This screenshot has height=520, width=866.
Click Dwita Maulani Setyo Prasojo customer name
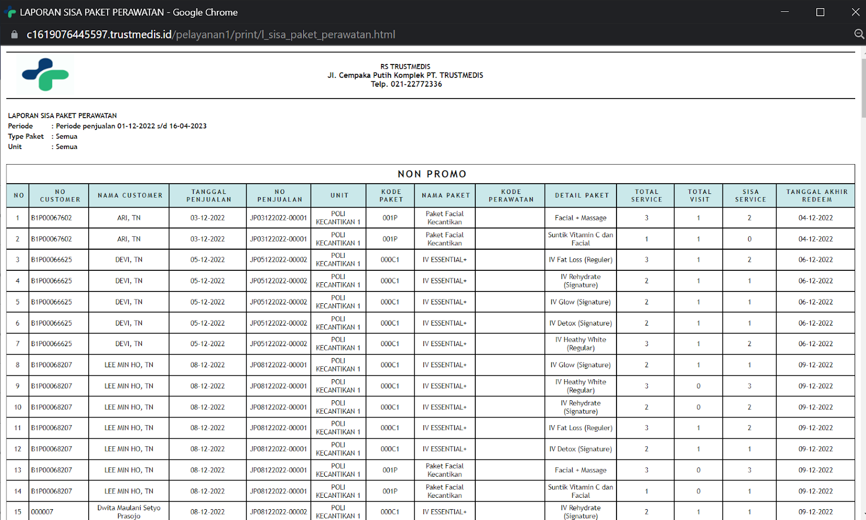129,511
